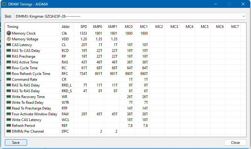The image size is (251, 149).
Task: Select the Four Activate Window Delay label
Action: tap(35, 114)
